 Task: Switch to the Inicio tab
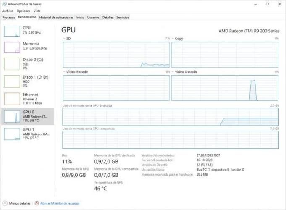[80, 18]
